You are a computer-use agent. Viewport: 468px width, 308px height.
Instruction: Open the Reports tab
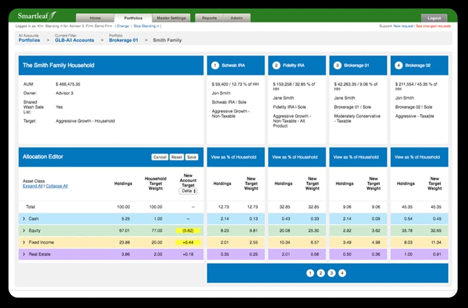pos(209,18)
